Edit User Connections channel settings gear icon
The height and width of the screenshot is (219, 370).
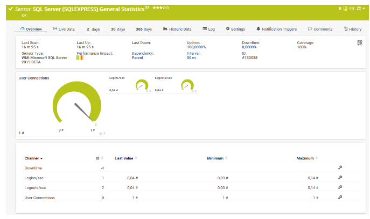(340, 197)
